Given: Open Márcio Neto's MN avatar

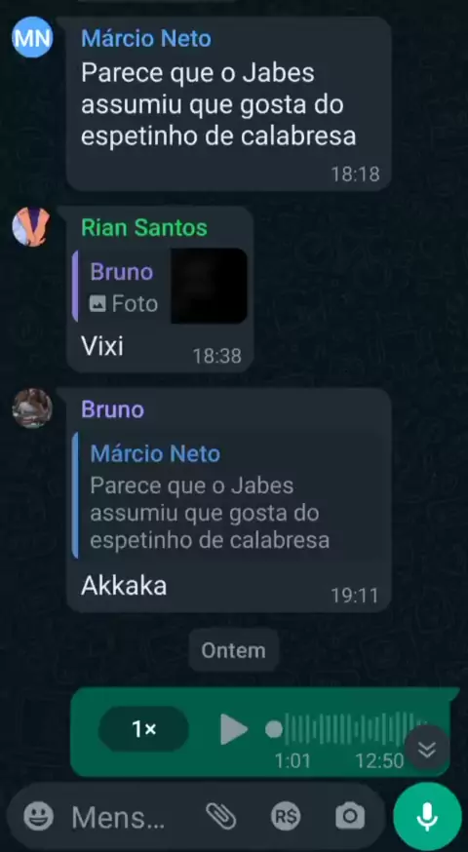Looking at the screenshot, I should tap(32, 37).
